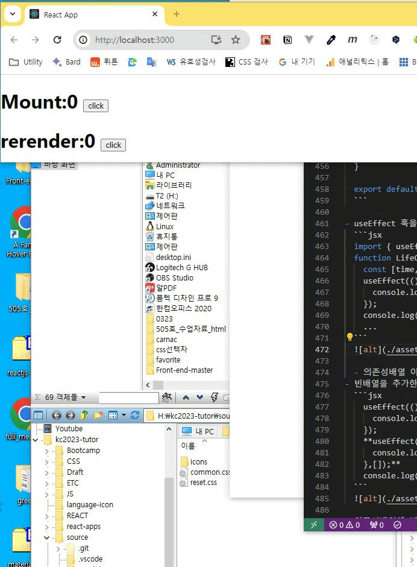Open the CSS 검사 bookmark
This screenshot has width=417, height=567.
tap(246, 62)
